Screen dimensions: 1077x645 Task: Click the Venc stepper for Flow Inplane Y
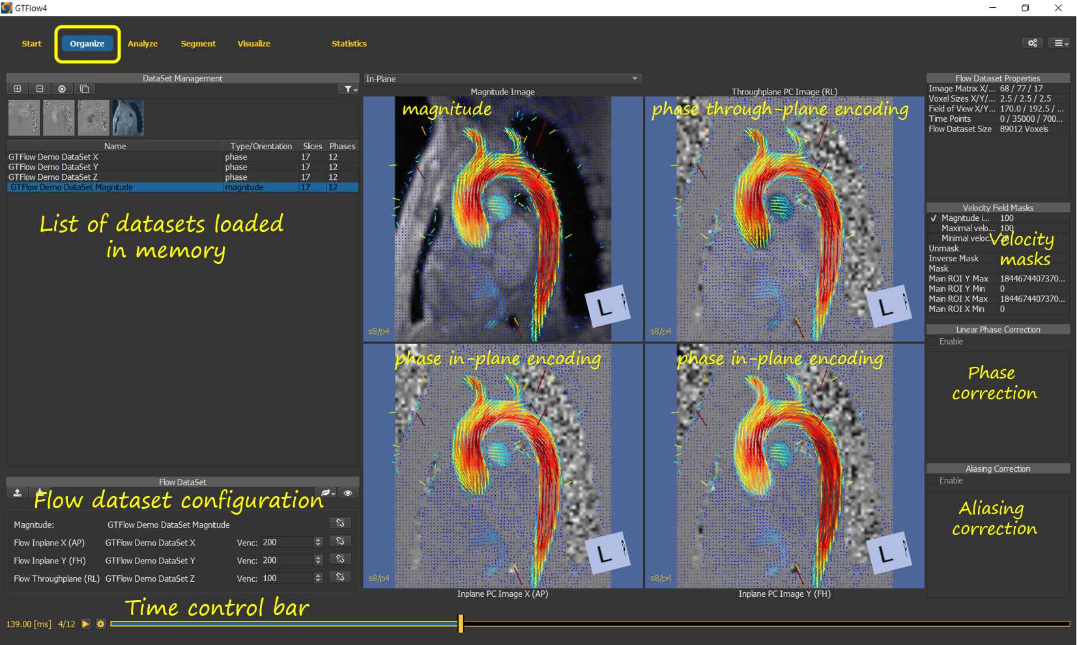coord(318,560)
